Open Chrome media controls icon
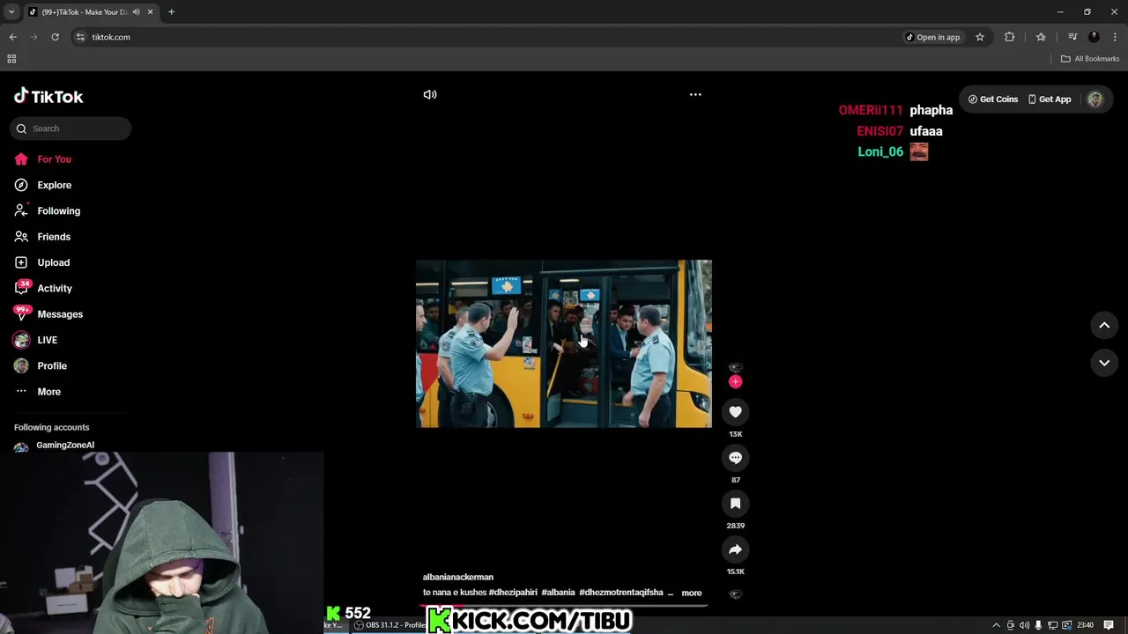The image size is (1128, 634). pos(1072,37)
